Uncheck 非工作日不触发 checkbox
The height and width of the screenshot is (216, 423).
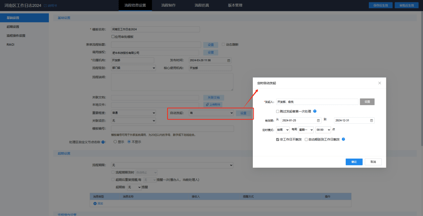[278, 139]
